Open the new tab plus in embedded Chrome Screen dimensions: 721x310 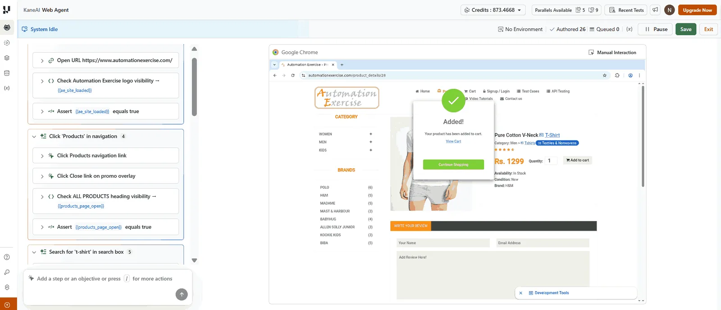(342, 65)
